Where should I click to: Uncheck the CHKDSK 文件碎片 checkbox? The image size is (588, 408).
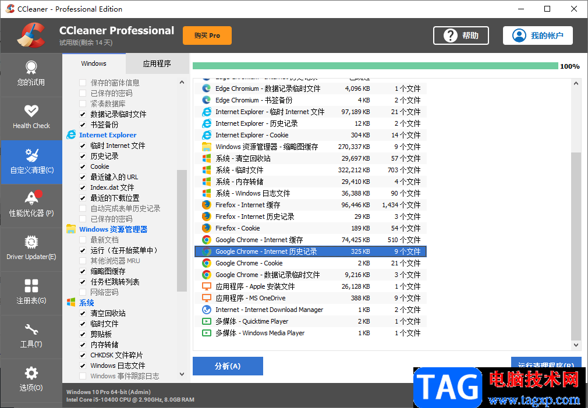coord(83,355)
